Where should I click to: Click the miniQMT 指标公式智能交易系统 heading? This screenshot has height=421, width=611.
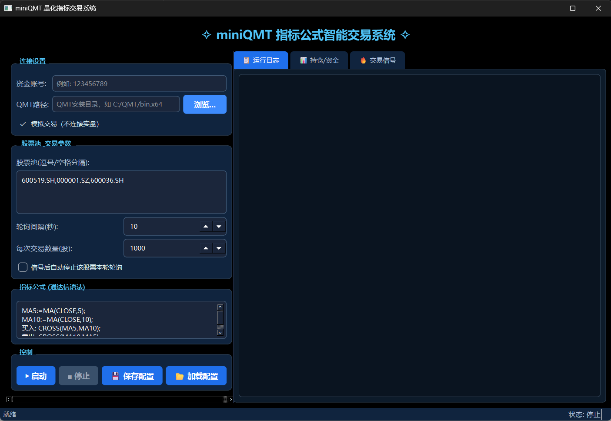306,35
